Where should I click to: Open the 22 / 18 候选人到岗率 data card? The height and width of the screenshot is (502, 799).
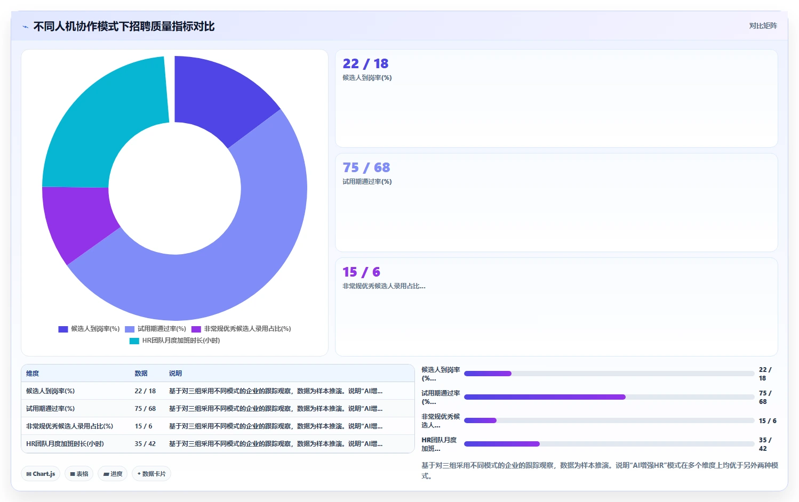556,99
